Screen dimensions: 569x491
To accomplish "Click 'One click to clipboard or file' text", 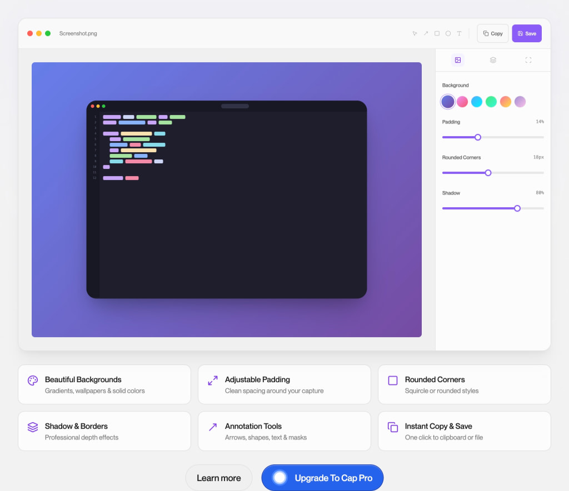I will [444, 437].
